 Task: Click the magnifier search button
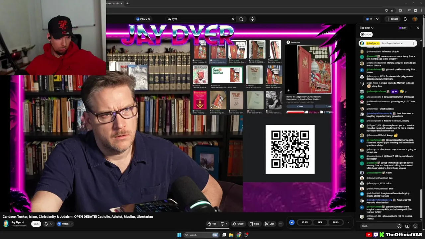coord(241,19)
